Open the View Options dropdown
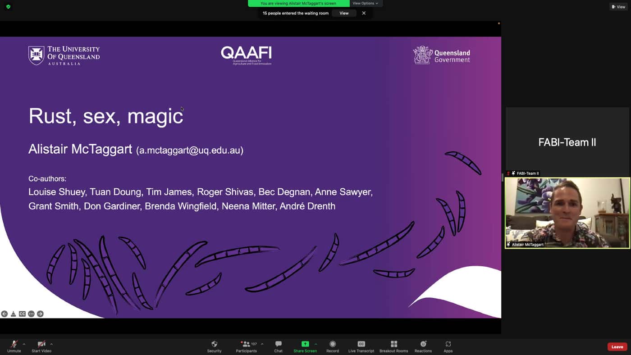The image size is (631, 355). 365,3
